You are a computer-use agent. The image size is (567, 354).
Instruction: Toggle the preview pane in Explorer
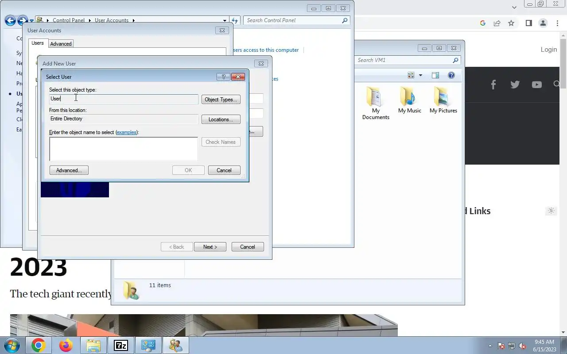click(435, 75)
